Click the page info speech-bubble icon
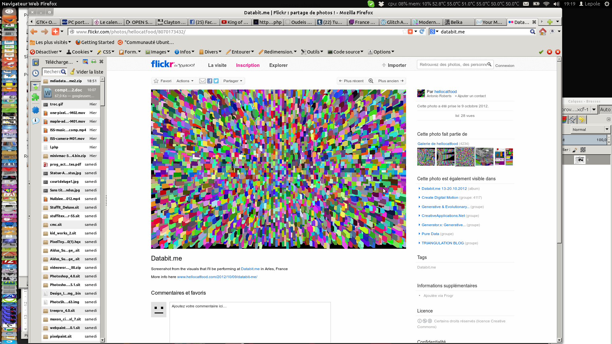Viewport: 612px width, 344px height. (36, 121)
